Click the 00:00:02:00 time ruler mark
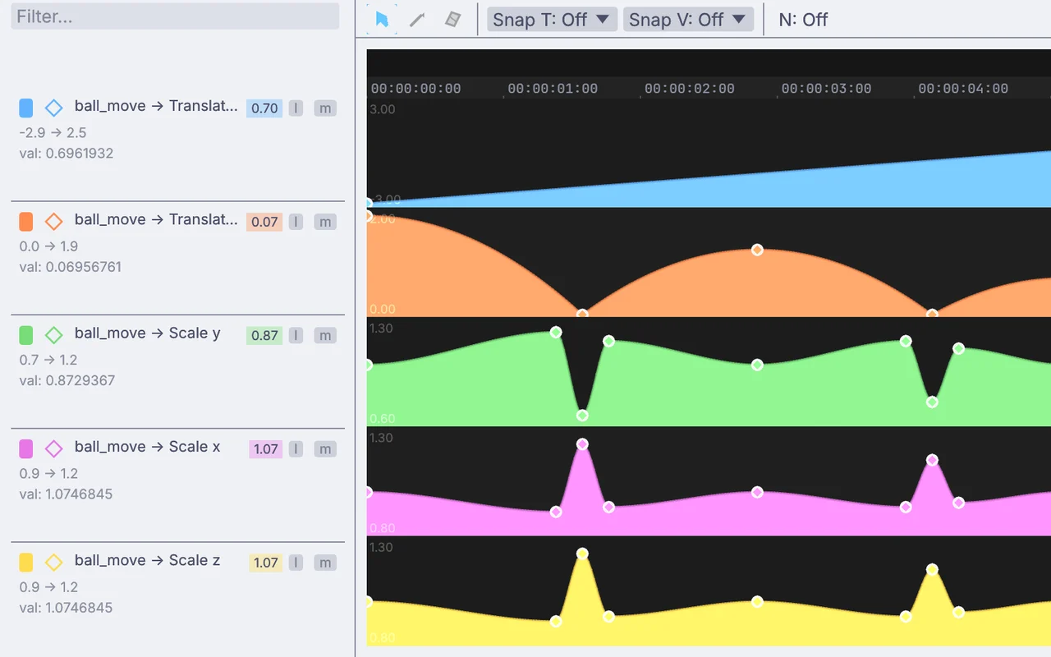Screen dimensions: 1051x657 [x=690, y=89]
